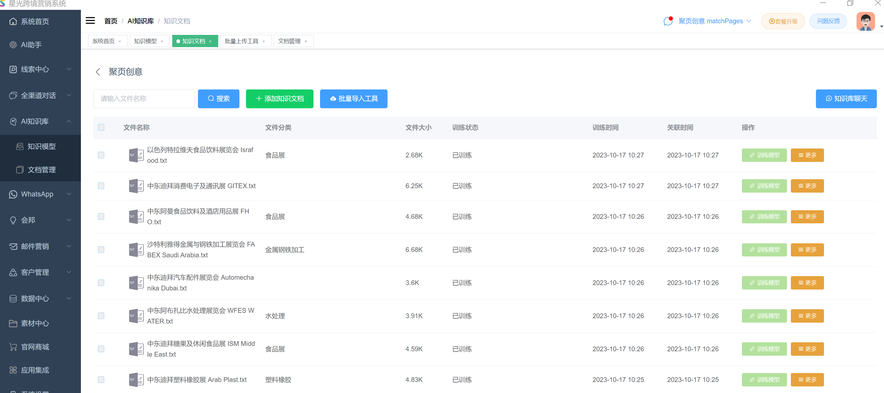Screen dimensions: 884x393
Task: Click 训练模型 for Israfood.txt row
Action: click(764, 155)
